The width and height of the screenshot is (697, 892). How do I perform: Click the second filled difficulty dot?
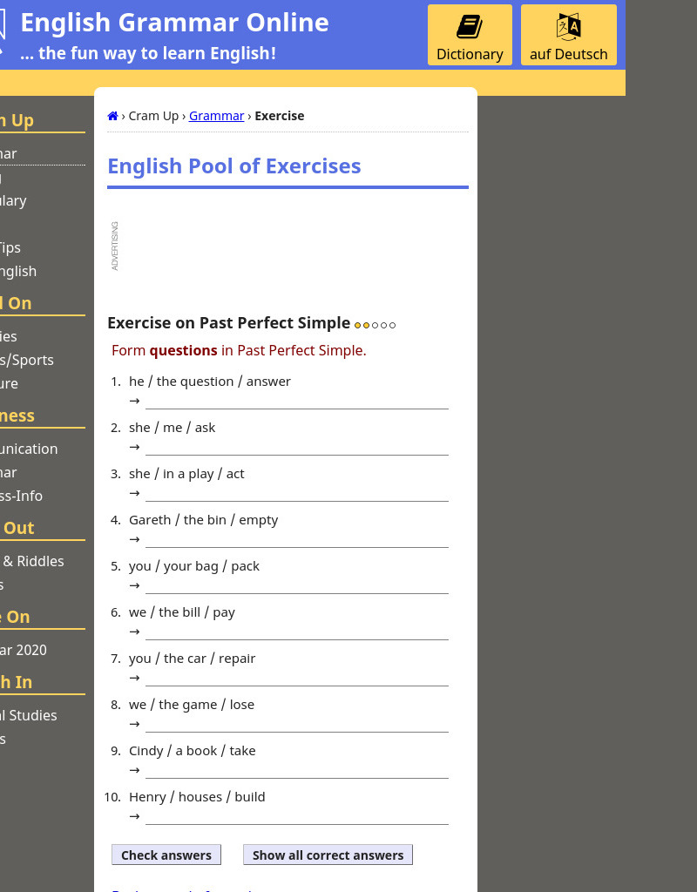click(x=367, y=324)
